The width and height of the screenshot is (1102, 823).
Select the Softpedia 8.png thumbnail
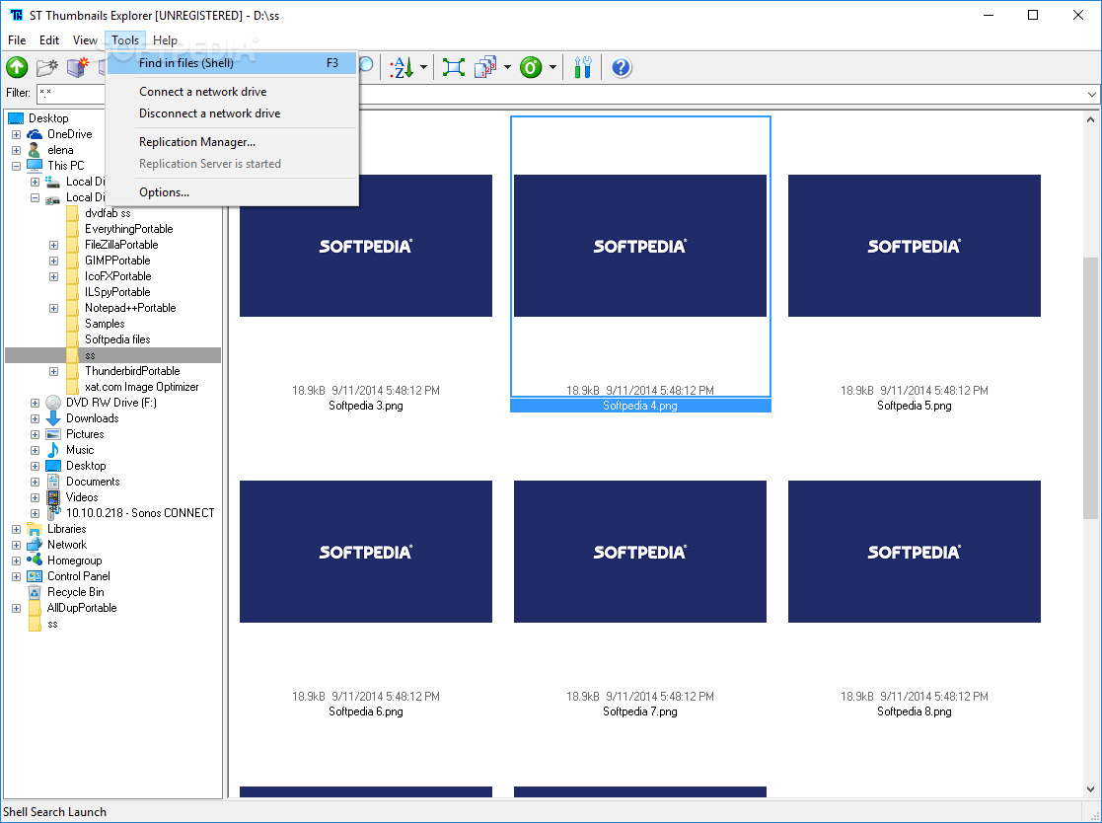click(914, 552)
